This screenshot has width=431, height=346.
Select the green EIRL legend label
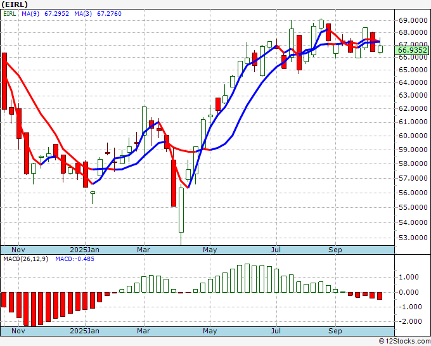click(10, 14)
